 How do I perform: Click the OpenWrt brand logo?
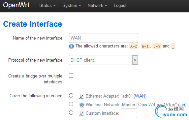(16, 5)
